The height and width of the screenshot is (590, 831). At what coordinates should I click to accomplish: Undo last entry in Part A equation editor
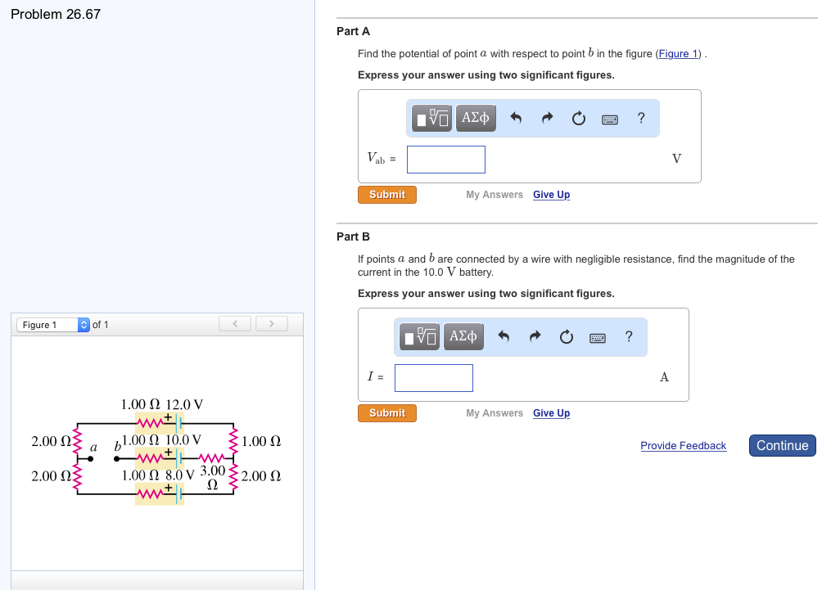tap(516, 118)
